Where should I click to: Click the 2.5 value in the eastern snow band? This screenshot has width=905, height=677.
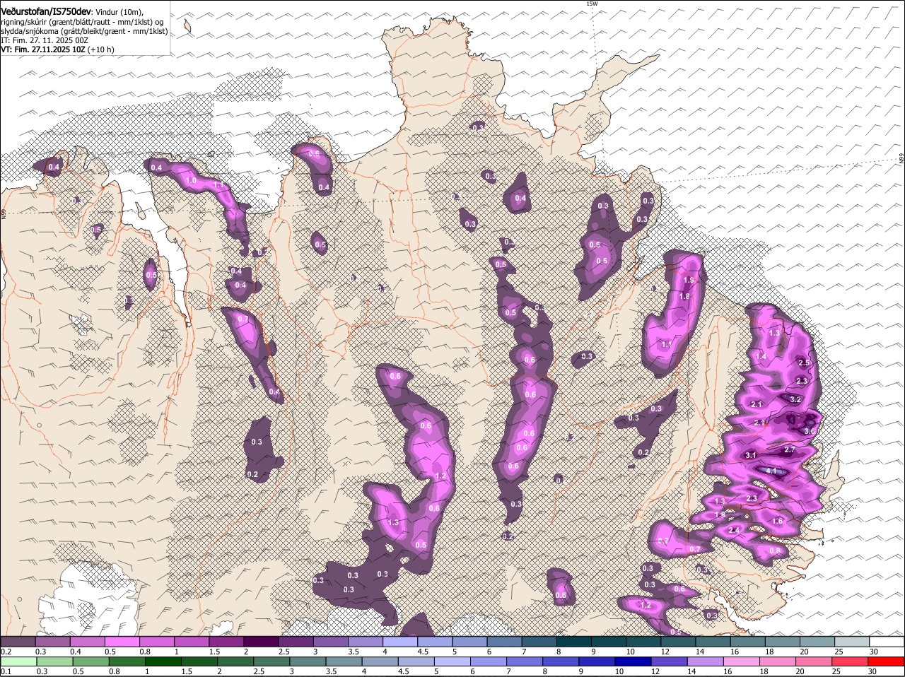(x=804, y=363)
